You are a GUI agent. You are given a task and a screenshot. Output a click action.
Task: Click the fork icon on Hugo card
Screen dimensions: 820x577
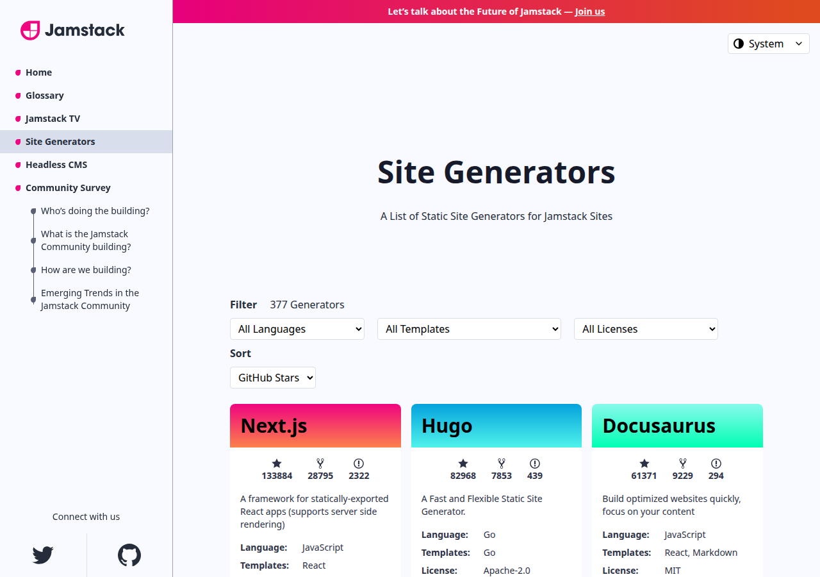502,463
